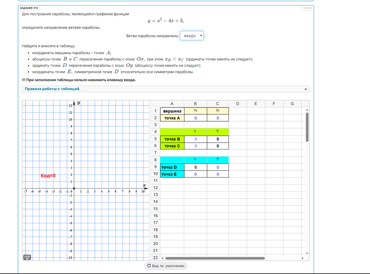Image resolution: width=370 pixels, height=274 pixels.
Task: Expand 'Правила работы с таблицей' section
Action: click(53, 89)
